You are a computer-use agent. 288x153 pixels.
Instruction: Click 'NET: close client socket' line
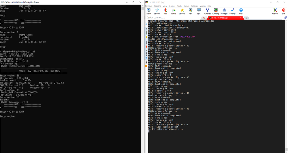163,127
